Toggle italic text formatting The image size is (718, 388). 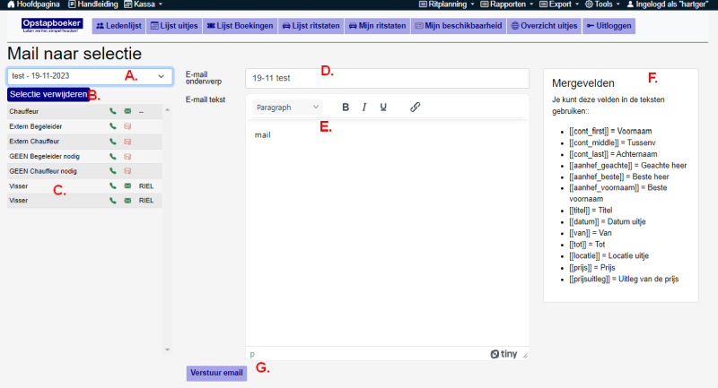pyautogui.click(x=364, y=107)
